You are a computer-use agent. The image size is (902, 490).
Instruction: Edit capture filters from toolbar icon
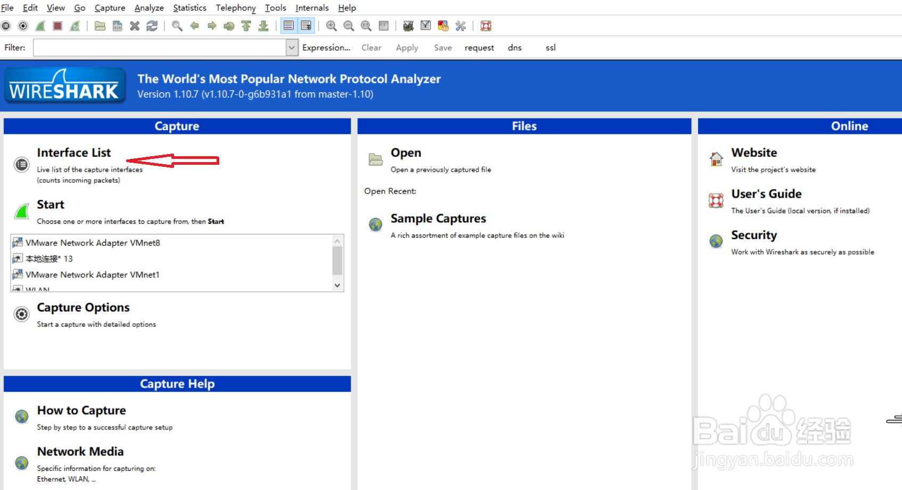pyautogui.click(x=408, y=26)
